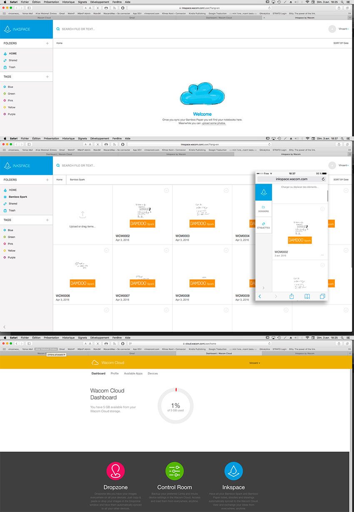The image size is (354, 512).
Task: Tap the reload icon in the phone's address bar
Action: (x=324, y=179)
